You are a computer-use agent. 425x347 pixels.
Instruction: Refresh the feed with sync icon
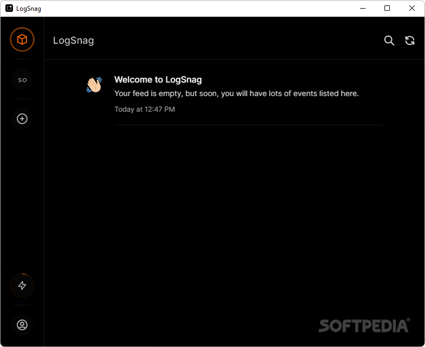click(410, 40)
